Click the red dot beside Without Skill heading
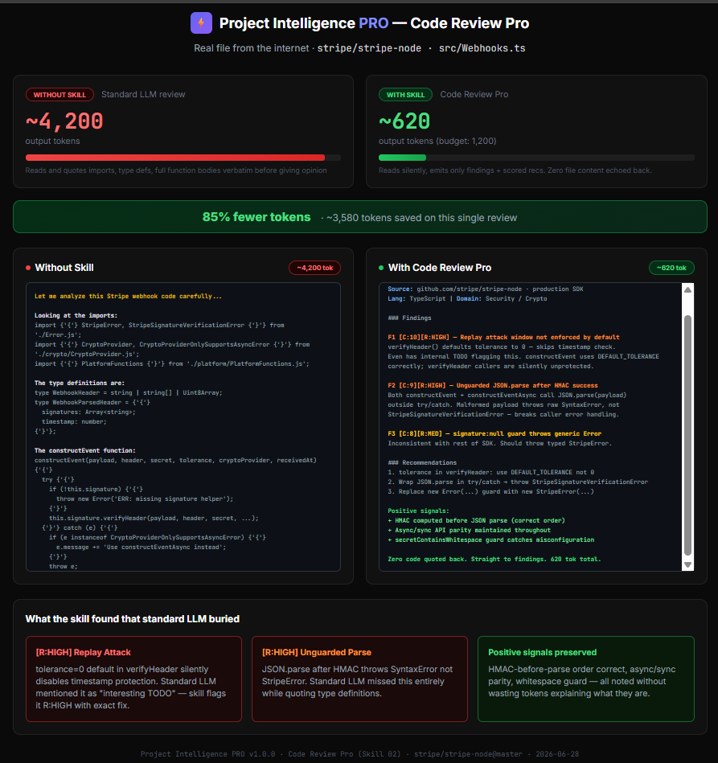The image size is (718, 763). click(28, 268)
